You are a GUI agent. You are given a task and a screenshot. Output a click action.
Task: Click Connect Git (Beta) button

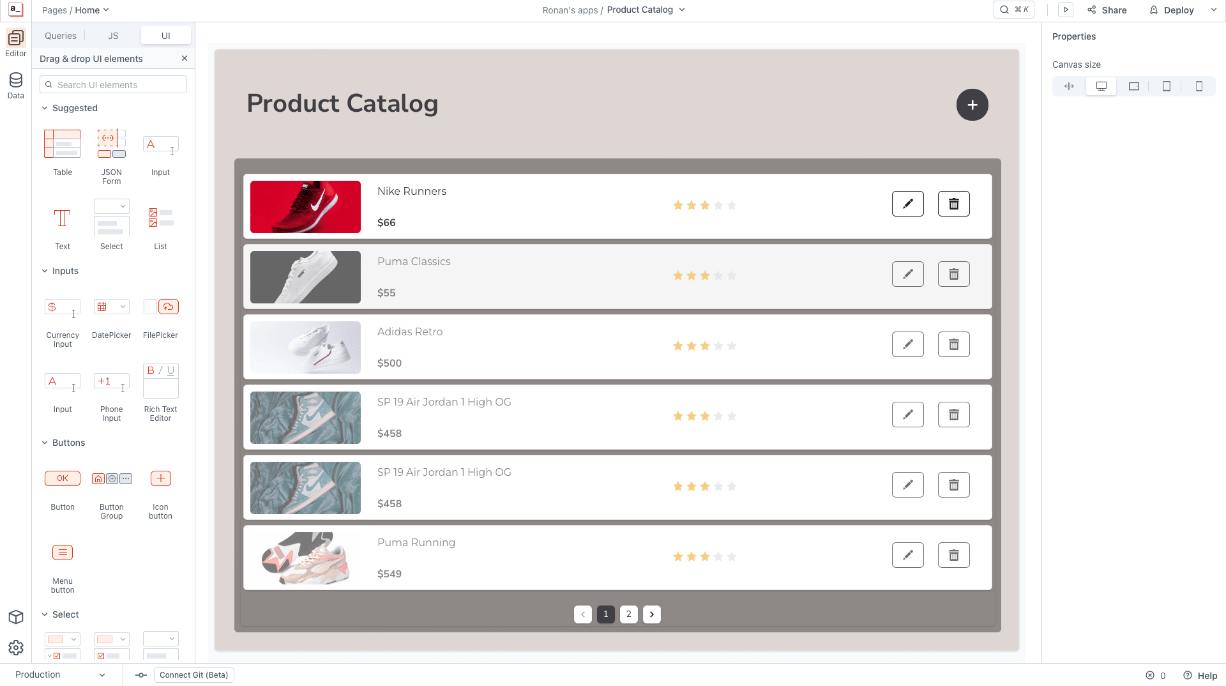click(193, 675)
